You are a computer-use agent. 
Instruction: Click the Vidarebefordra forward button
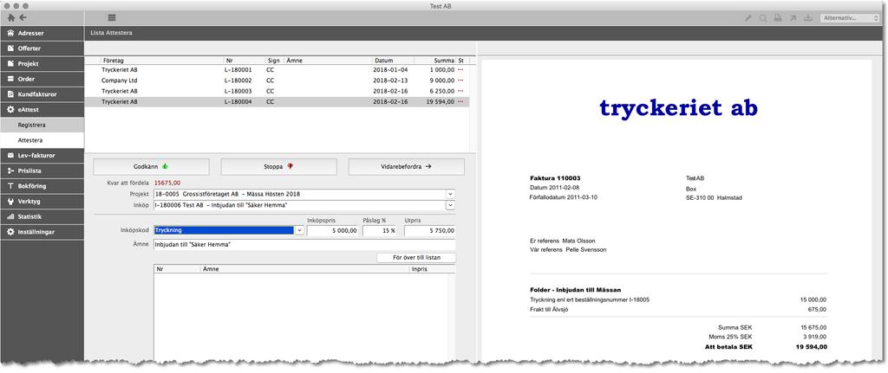point(407,167)
